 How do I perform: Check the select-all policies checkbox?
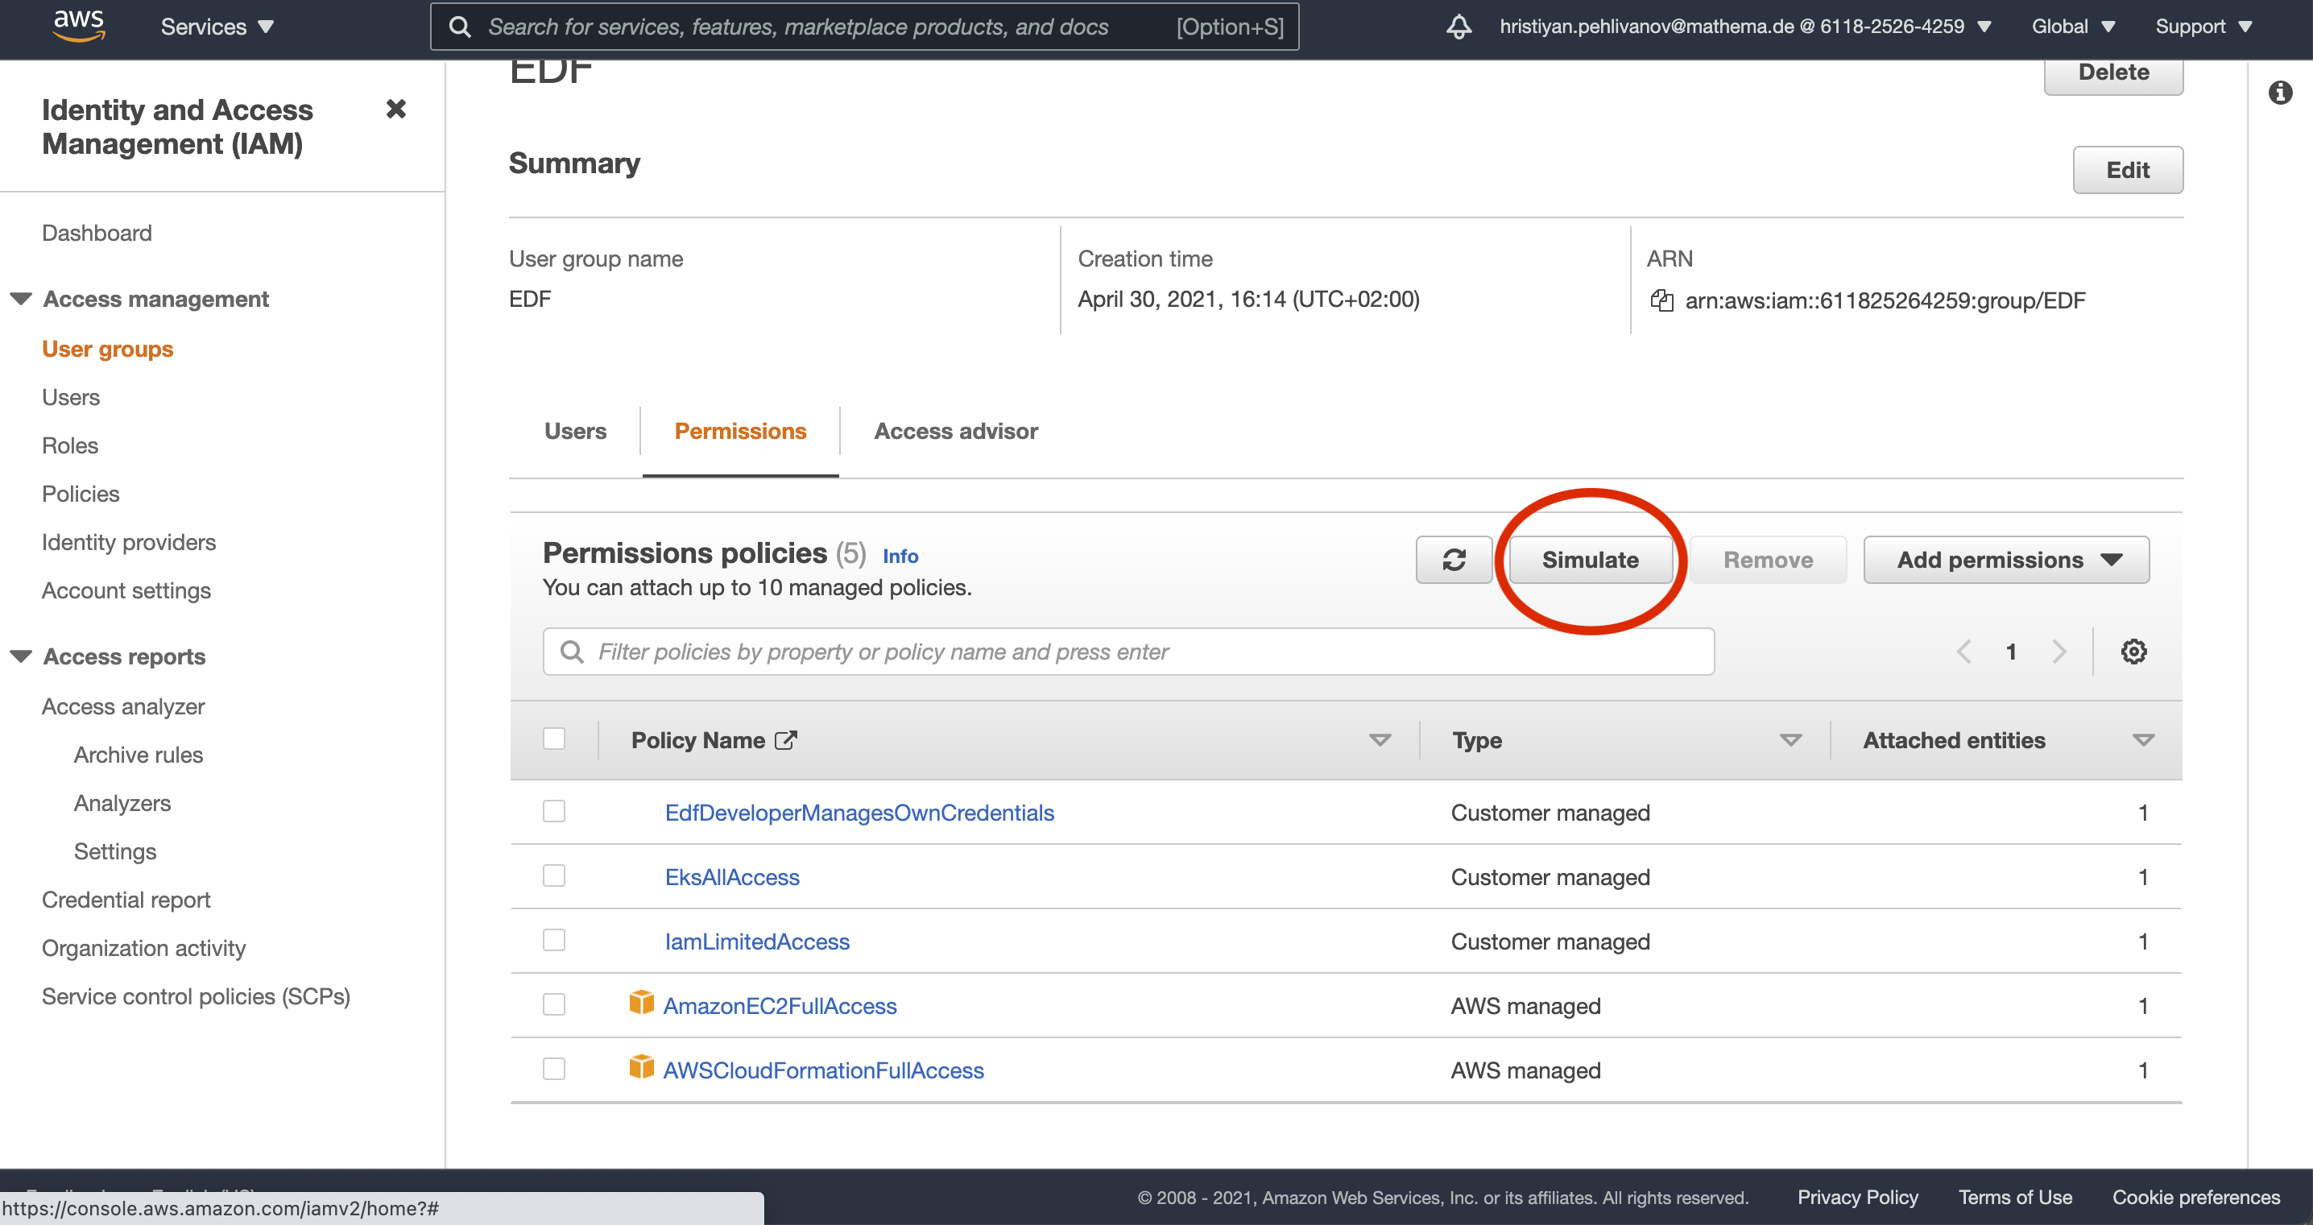[554, 739]
